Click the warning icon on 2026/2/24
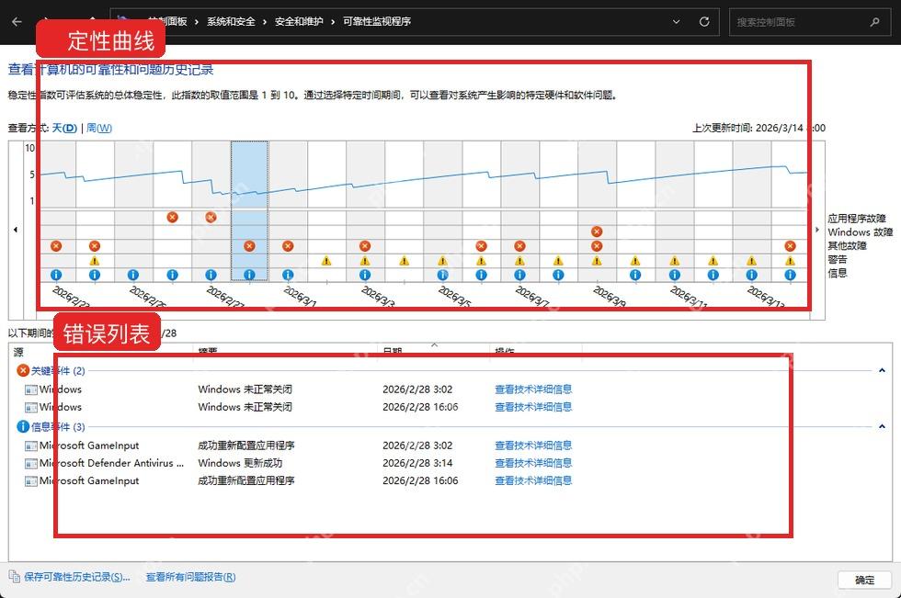This screenshot has width=901, height=598. click(x=94, y=261)
